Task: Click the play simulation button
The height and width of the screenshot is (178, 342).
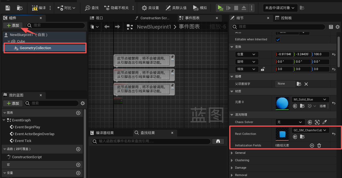Action: coord(220,8)
